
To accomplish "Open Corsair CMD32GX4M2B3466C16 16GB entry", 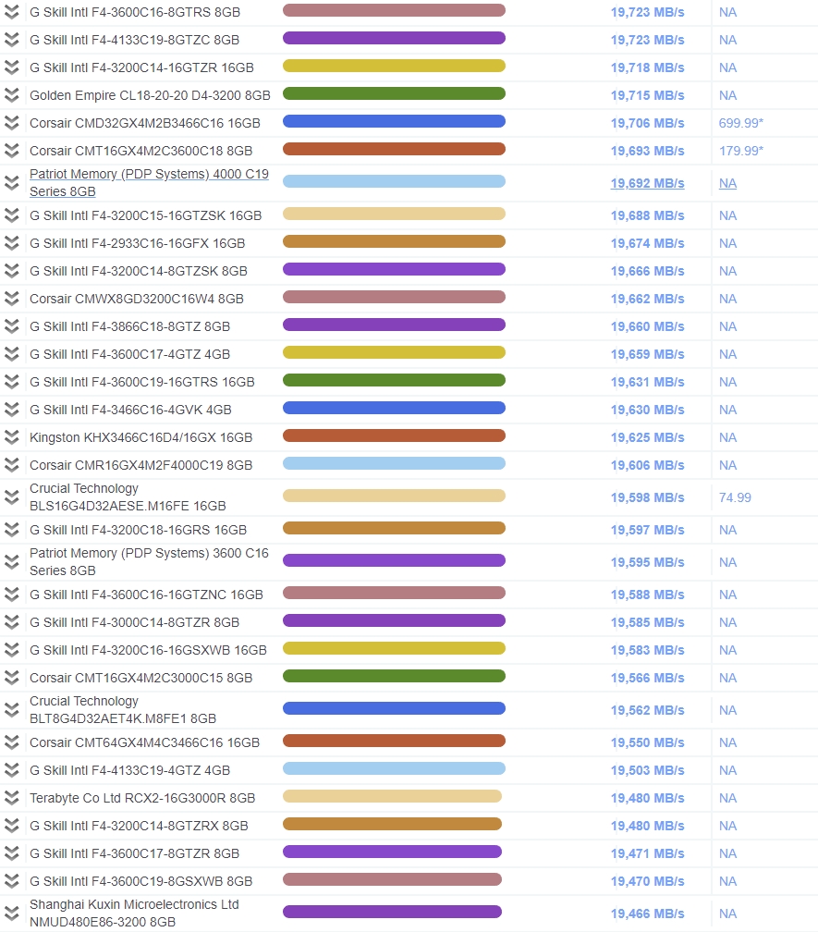I will pyautogui.click(x=145, y=123).
